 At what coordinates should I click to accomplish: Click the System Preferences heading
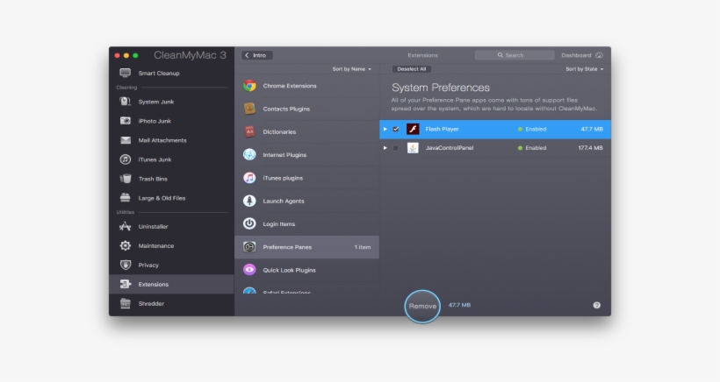pos(441,88)
